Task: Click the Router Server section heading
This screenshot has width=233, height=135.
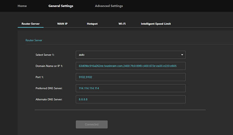Action: tap(34, 40)
